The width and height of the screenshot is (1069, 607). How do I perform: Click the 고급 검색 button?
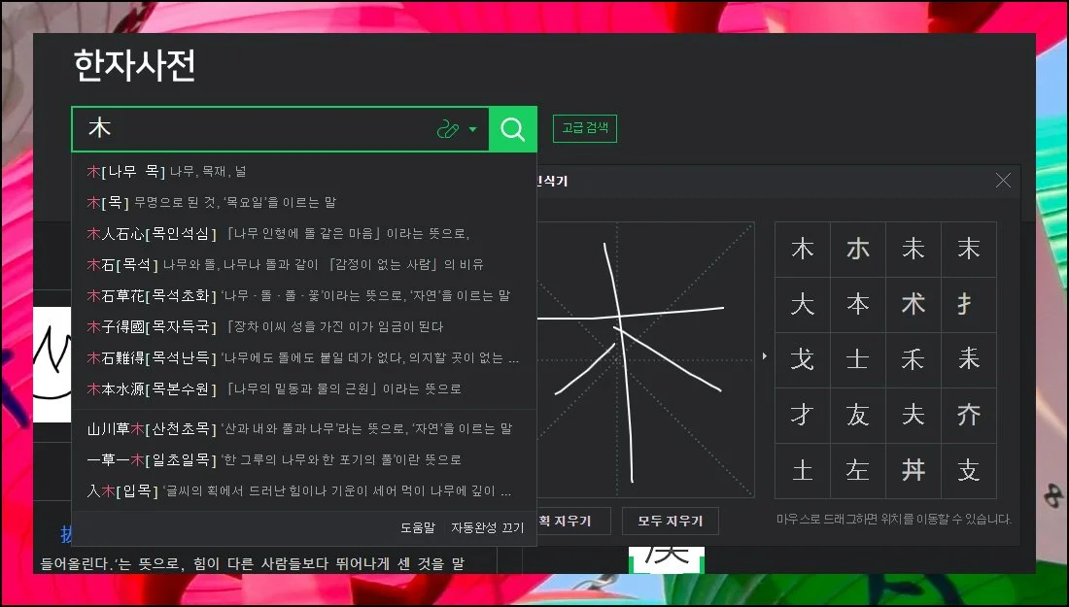pyautogui.click(x=585, y=128)
